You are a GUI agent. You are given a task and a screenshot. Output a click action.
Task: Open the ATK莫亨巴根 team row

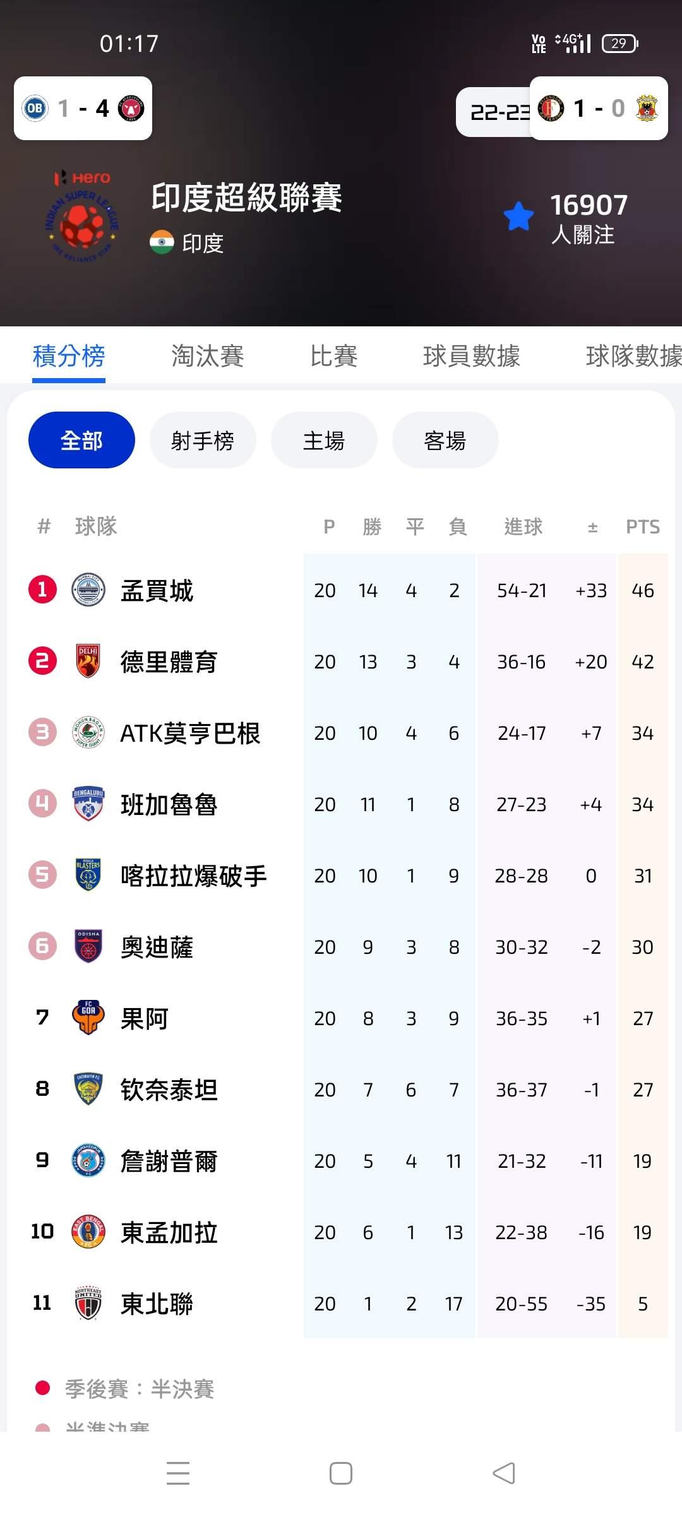point(189,733)
